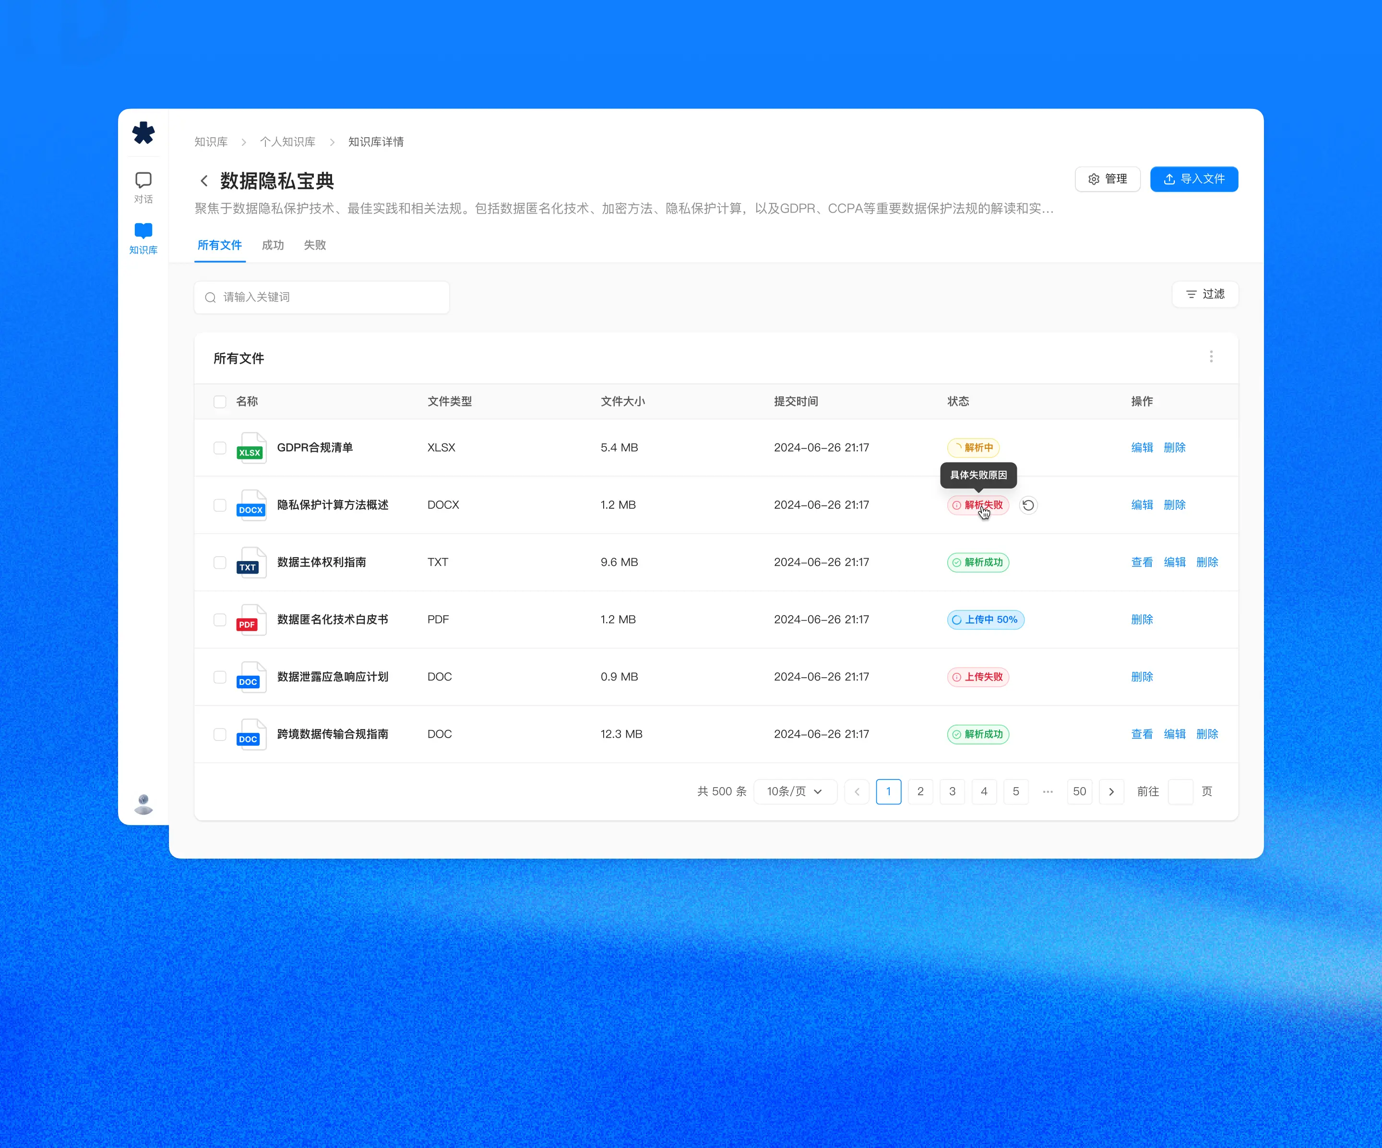Check the row for GDPR合规清单
The height and width of the screenshot is (1148, 1382).
(220, 448)
